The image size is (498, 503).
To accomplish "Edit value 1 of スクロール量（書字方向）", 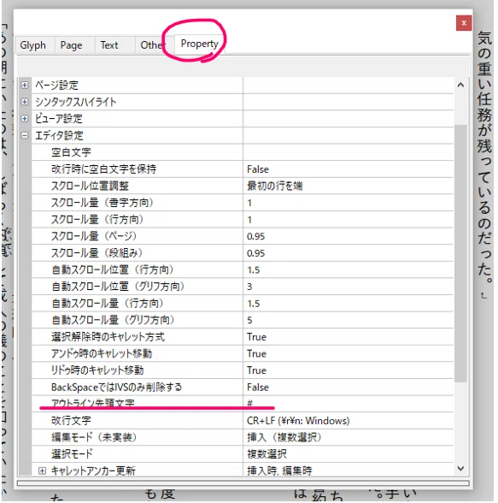I will [x=249, y=203].
